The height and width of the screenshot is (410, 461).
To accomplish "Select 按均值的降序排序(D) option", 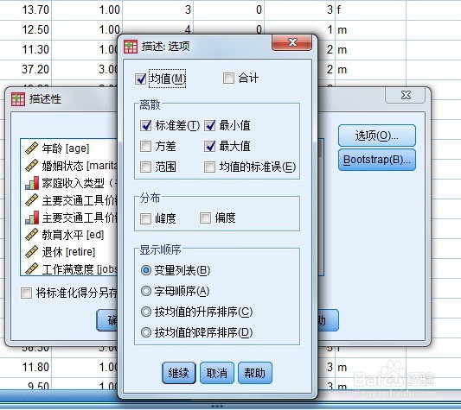I will tap(146, 332).
